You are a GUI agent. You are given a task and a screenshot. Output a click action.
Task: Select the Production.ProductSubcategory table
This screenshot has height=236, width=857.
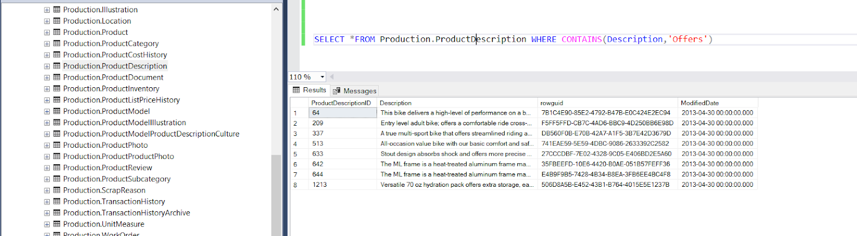coord(117,179)
